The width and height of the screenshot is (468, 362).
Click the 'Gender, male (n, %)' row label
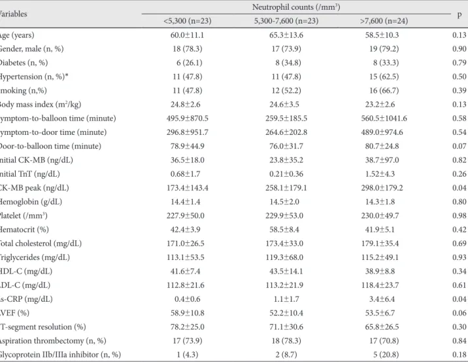(x=31, y=49)
